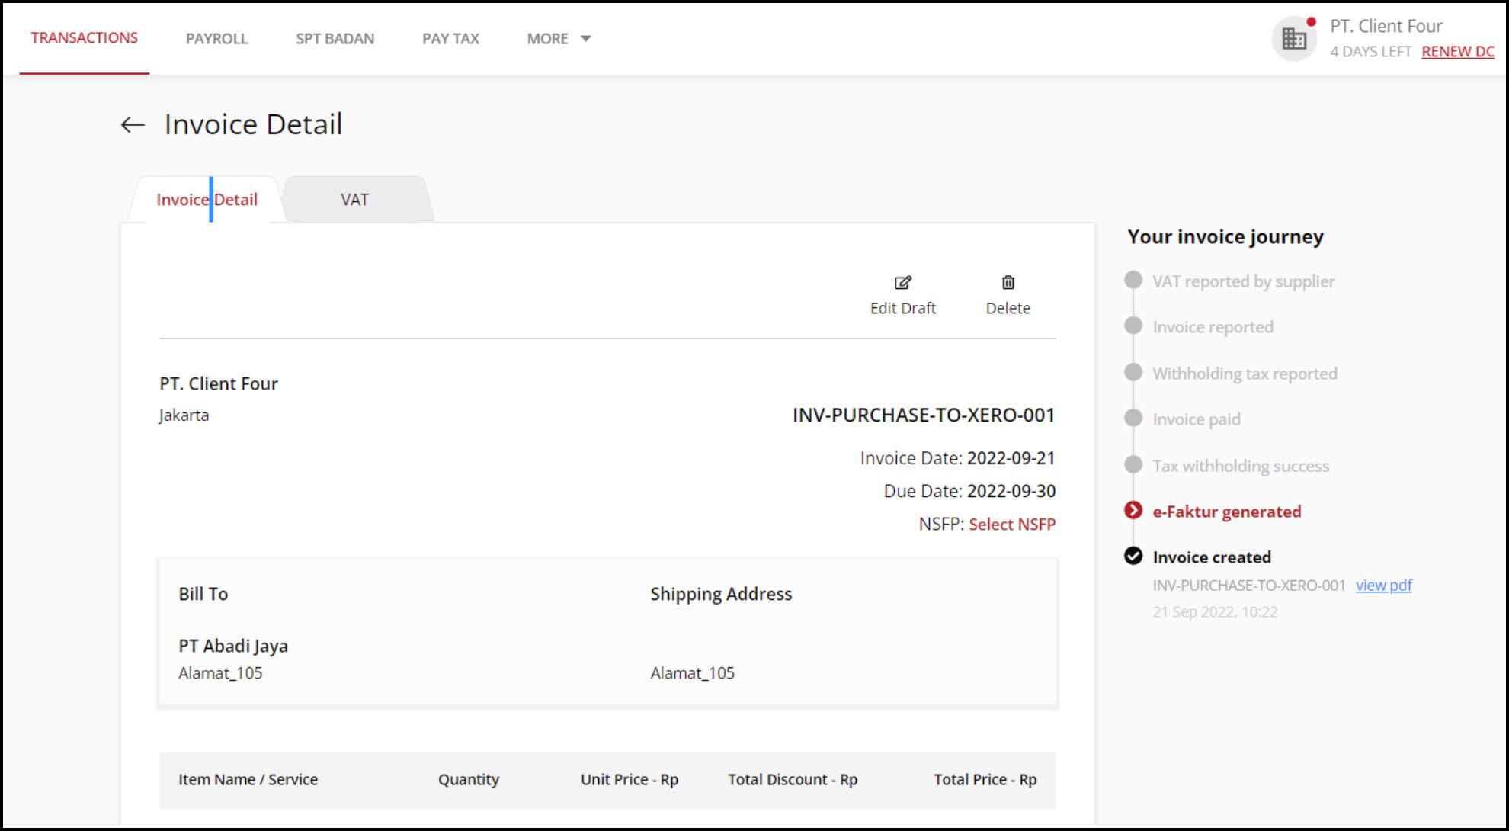The image size is (1509, 831).
Task: Click the TRANSACTIONS navigation item
Action: [x=85, y=38]
